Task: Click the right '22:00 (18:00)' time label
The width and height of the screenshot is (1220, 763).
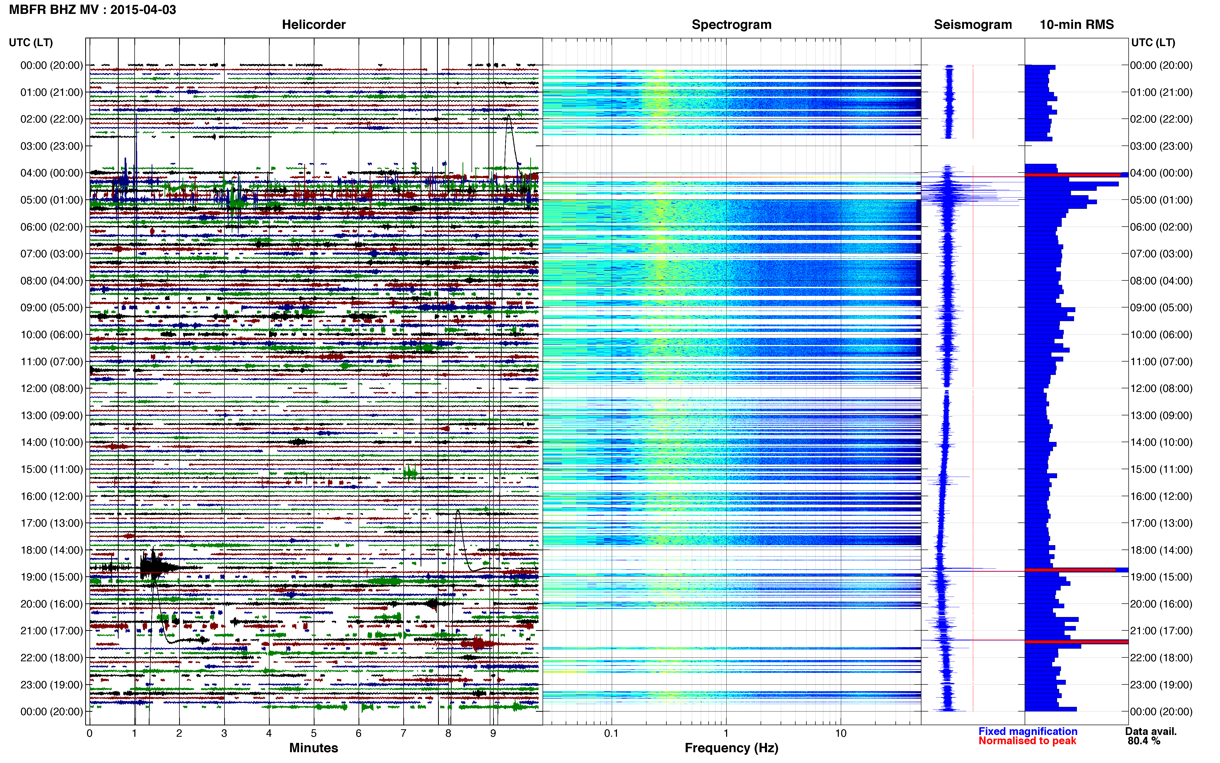Action: (x=1161, y=657)
